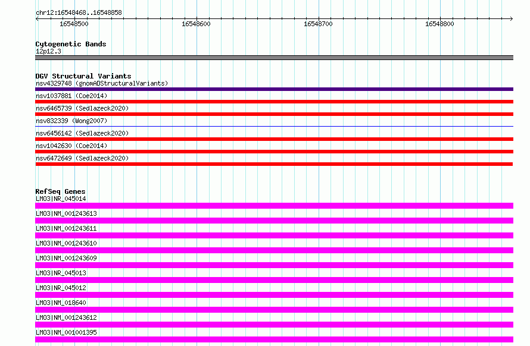Click the nsv6456142 (Sedlazeck2020) label

(x=82, y=133)
